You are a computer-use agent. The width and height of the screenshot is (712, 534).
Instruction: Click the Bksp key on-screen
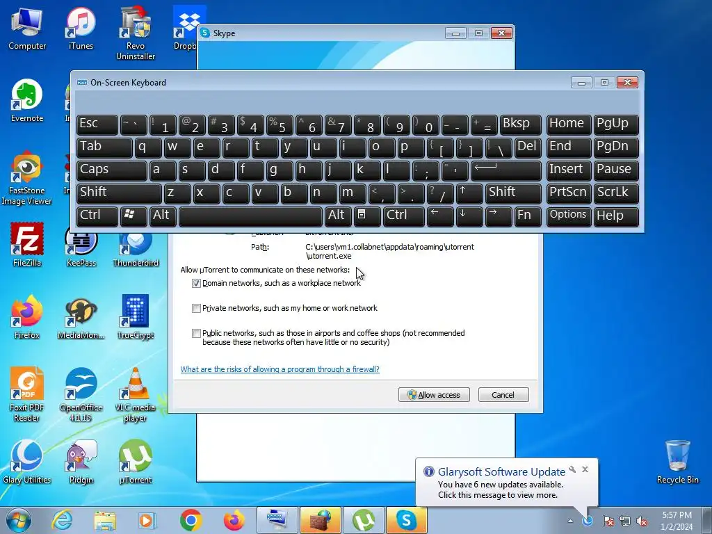[x=520, y=124]
